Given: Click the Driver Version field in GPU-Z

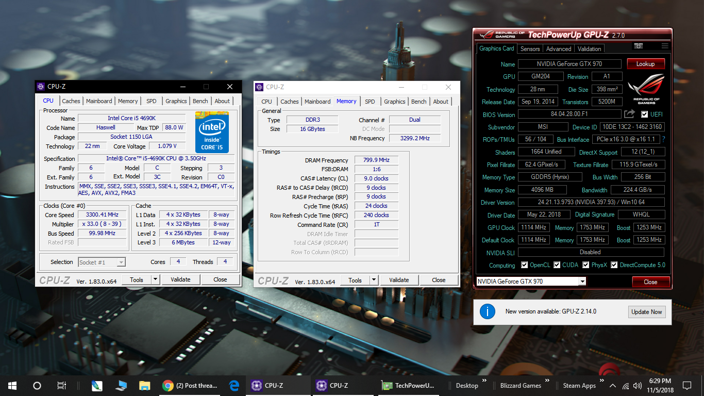Looking at the screenshot, I should [x=591, y=202].
